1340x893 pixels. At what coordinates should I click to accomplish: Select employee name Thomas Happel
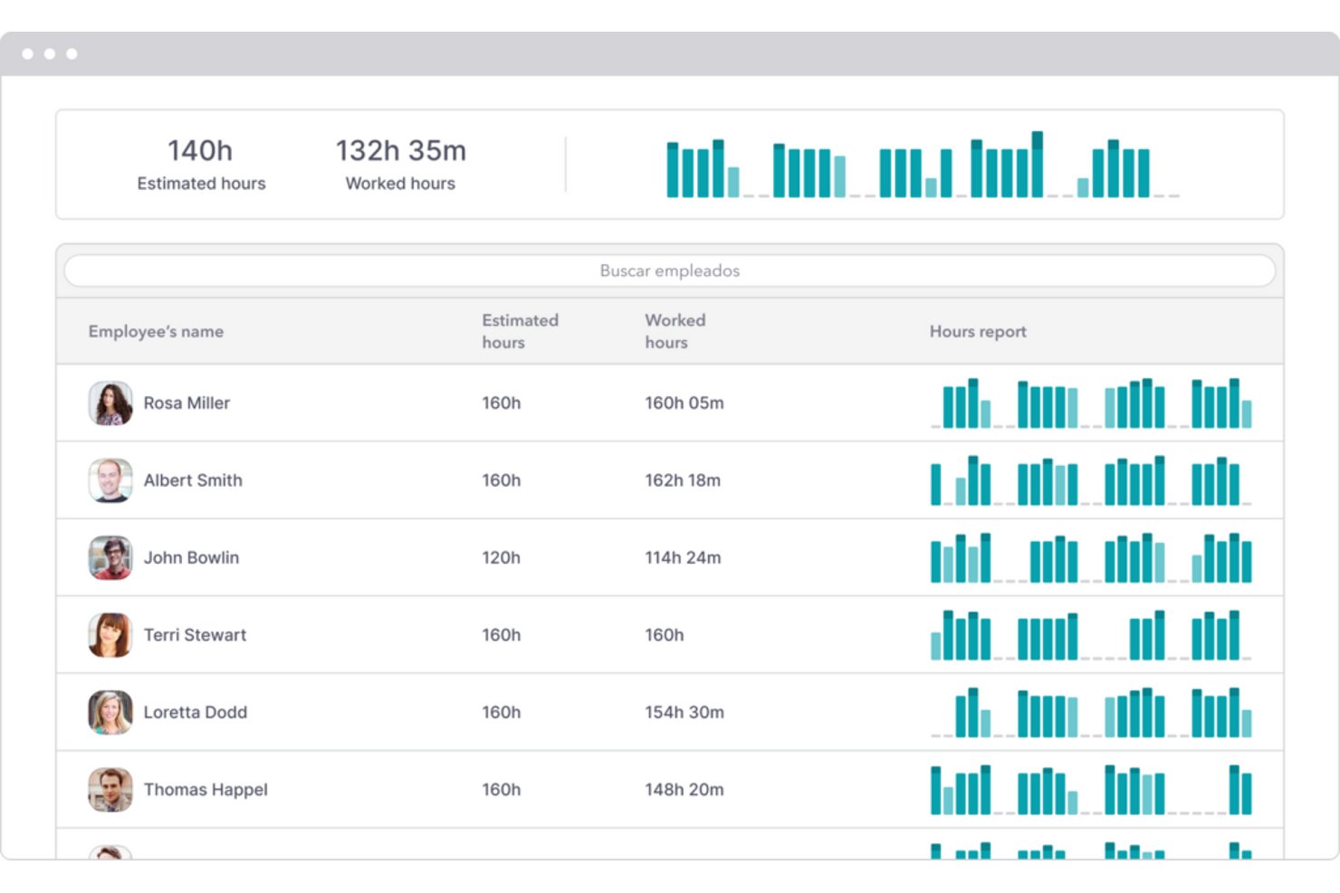point(206,790)
